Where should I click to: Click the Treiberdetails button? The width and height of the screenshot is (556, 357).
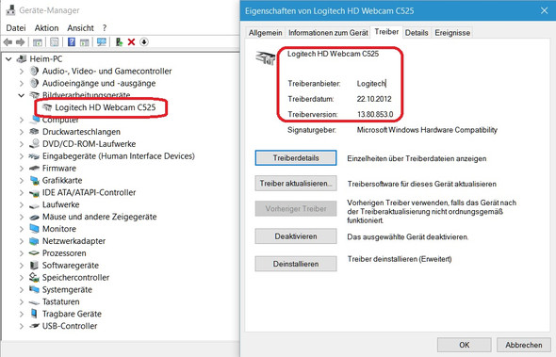tap(296, 158)
